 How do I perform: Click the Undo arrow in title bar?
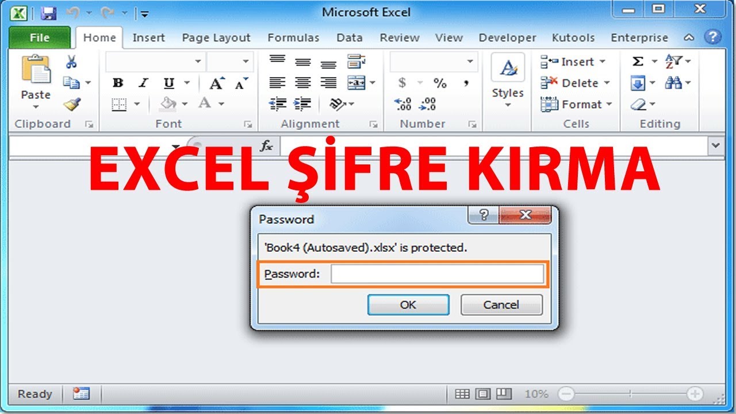pos(73,13)
